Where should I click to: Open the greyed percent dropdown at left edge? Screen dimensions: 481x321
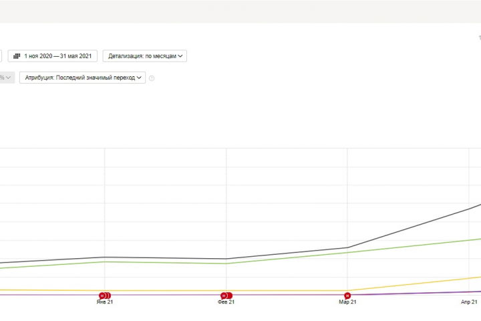point(7,78)
